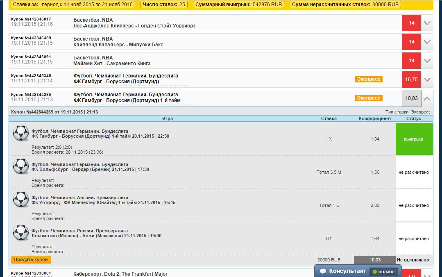Click Купон №442844265 от 19.11.2015 detail header
The width and height of the screenshot is (442, 277).
click(x=54, y=112)
